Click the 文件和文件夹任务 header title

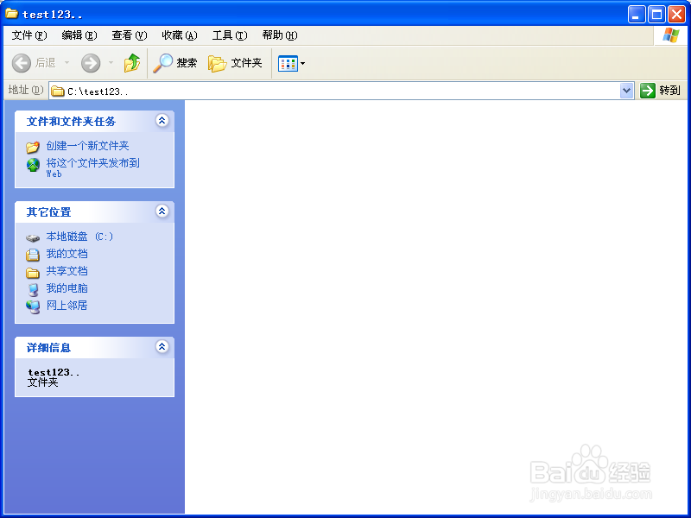[x=71, y=122]
